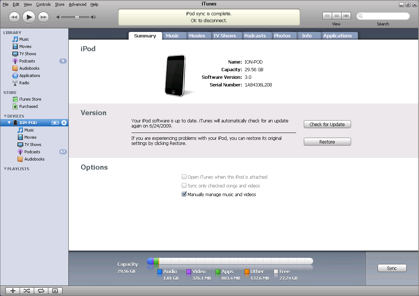Open the Edit menu
Viewport: 419px width, 296px height.
[16, 4]
